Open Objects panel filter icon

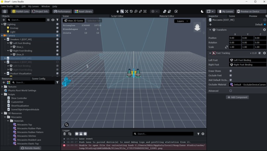tap(57, 20)
